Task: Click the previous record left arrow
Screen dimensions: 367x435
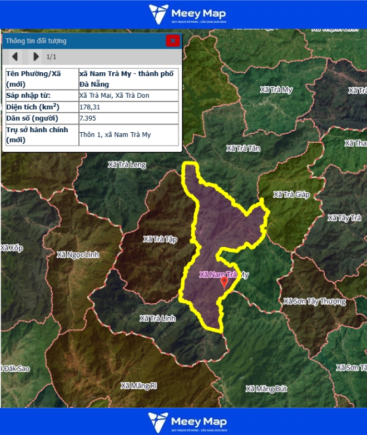Action: click(15, 57)
